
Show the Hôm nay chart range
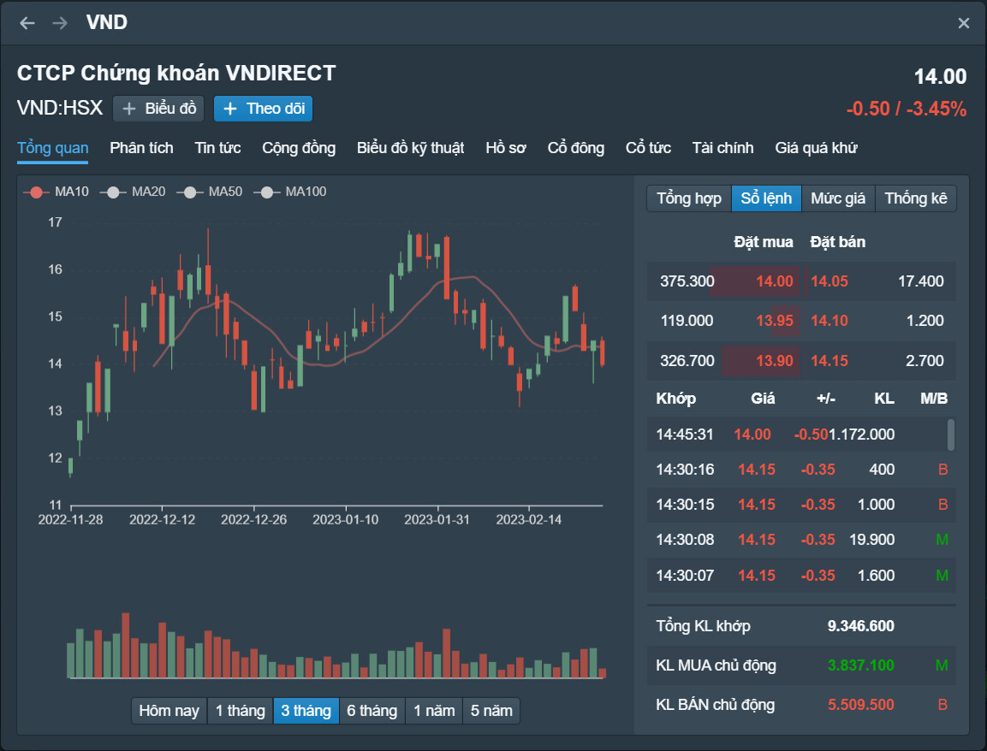click(x=169, y=711)
